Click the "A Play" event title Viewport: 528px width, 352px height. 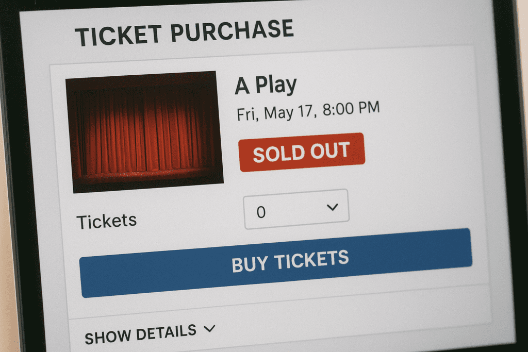click(266, 85)
